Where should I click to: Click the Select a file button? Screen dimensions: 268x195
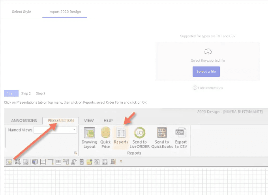click(206, 72)
